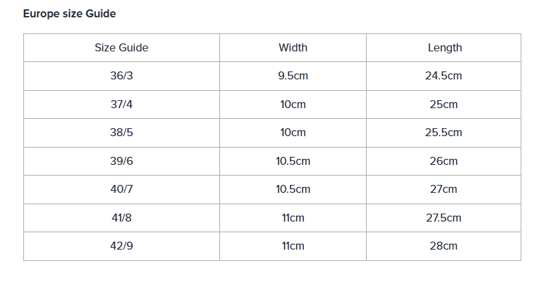Select the 37/4 size cell
The width and height of the screenshot is (556, 297).
pyautogui.click(x=121, y=105)
